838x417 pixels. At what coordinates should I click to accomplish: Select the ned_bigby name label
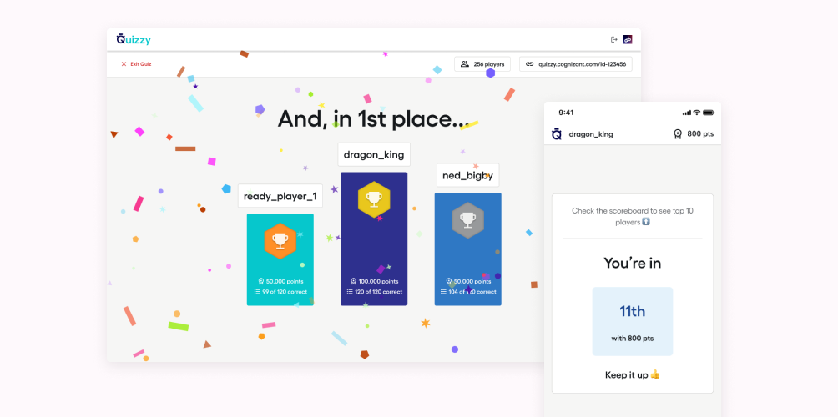[x=467, y=175]
